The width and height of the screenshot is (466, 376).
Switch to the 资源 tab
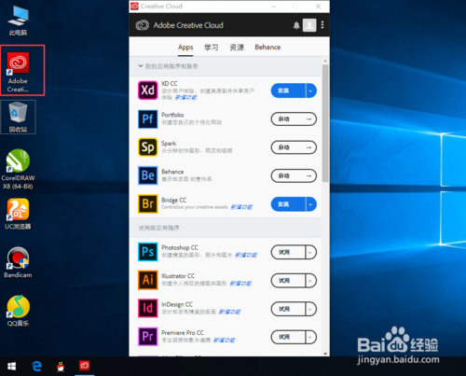237,48
